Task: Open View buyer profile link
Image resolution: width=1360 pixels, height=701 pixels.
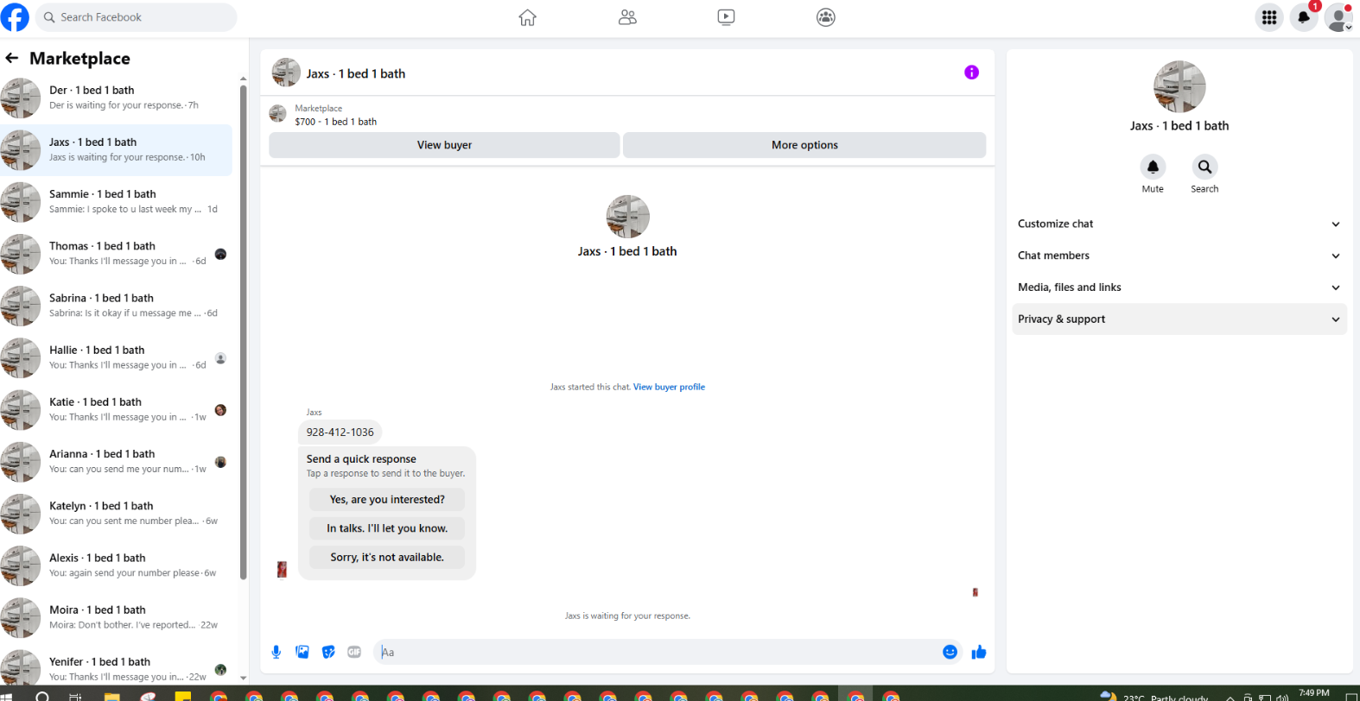Action: (x=669, y=387)
